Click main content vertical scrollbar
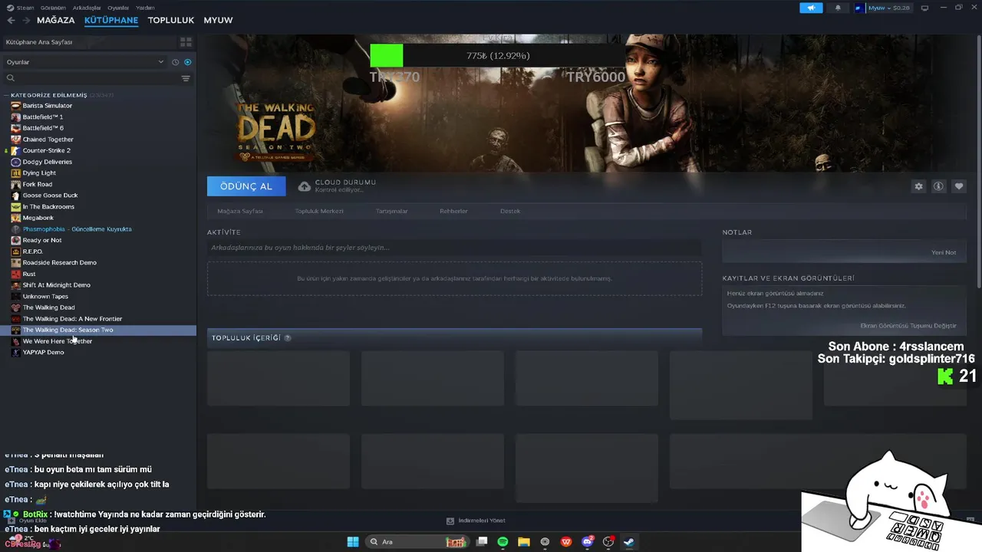Screen dimensions: 982x552 979,161
